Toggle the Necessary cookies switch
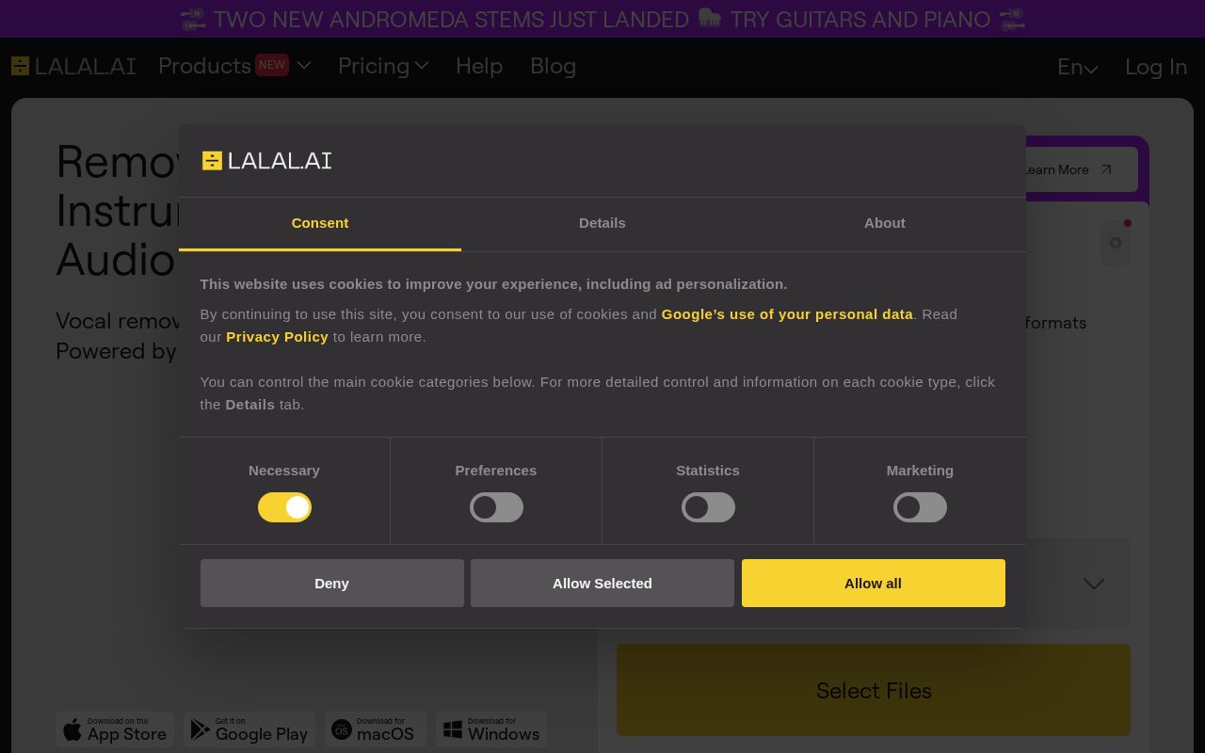The width and height of the screenshot is (1205, 753). pyautogui.click(x=284, y=507)
